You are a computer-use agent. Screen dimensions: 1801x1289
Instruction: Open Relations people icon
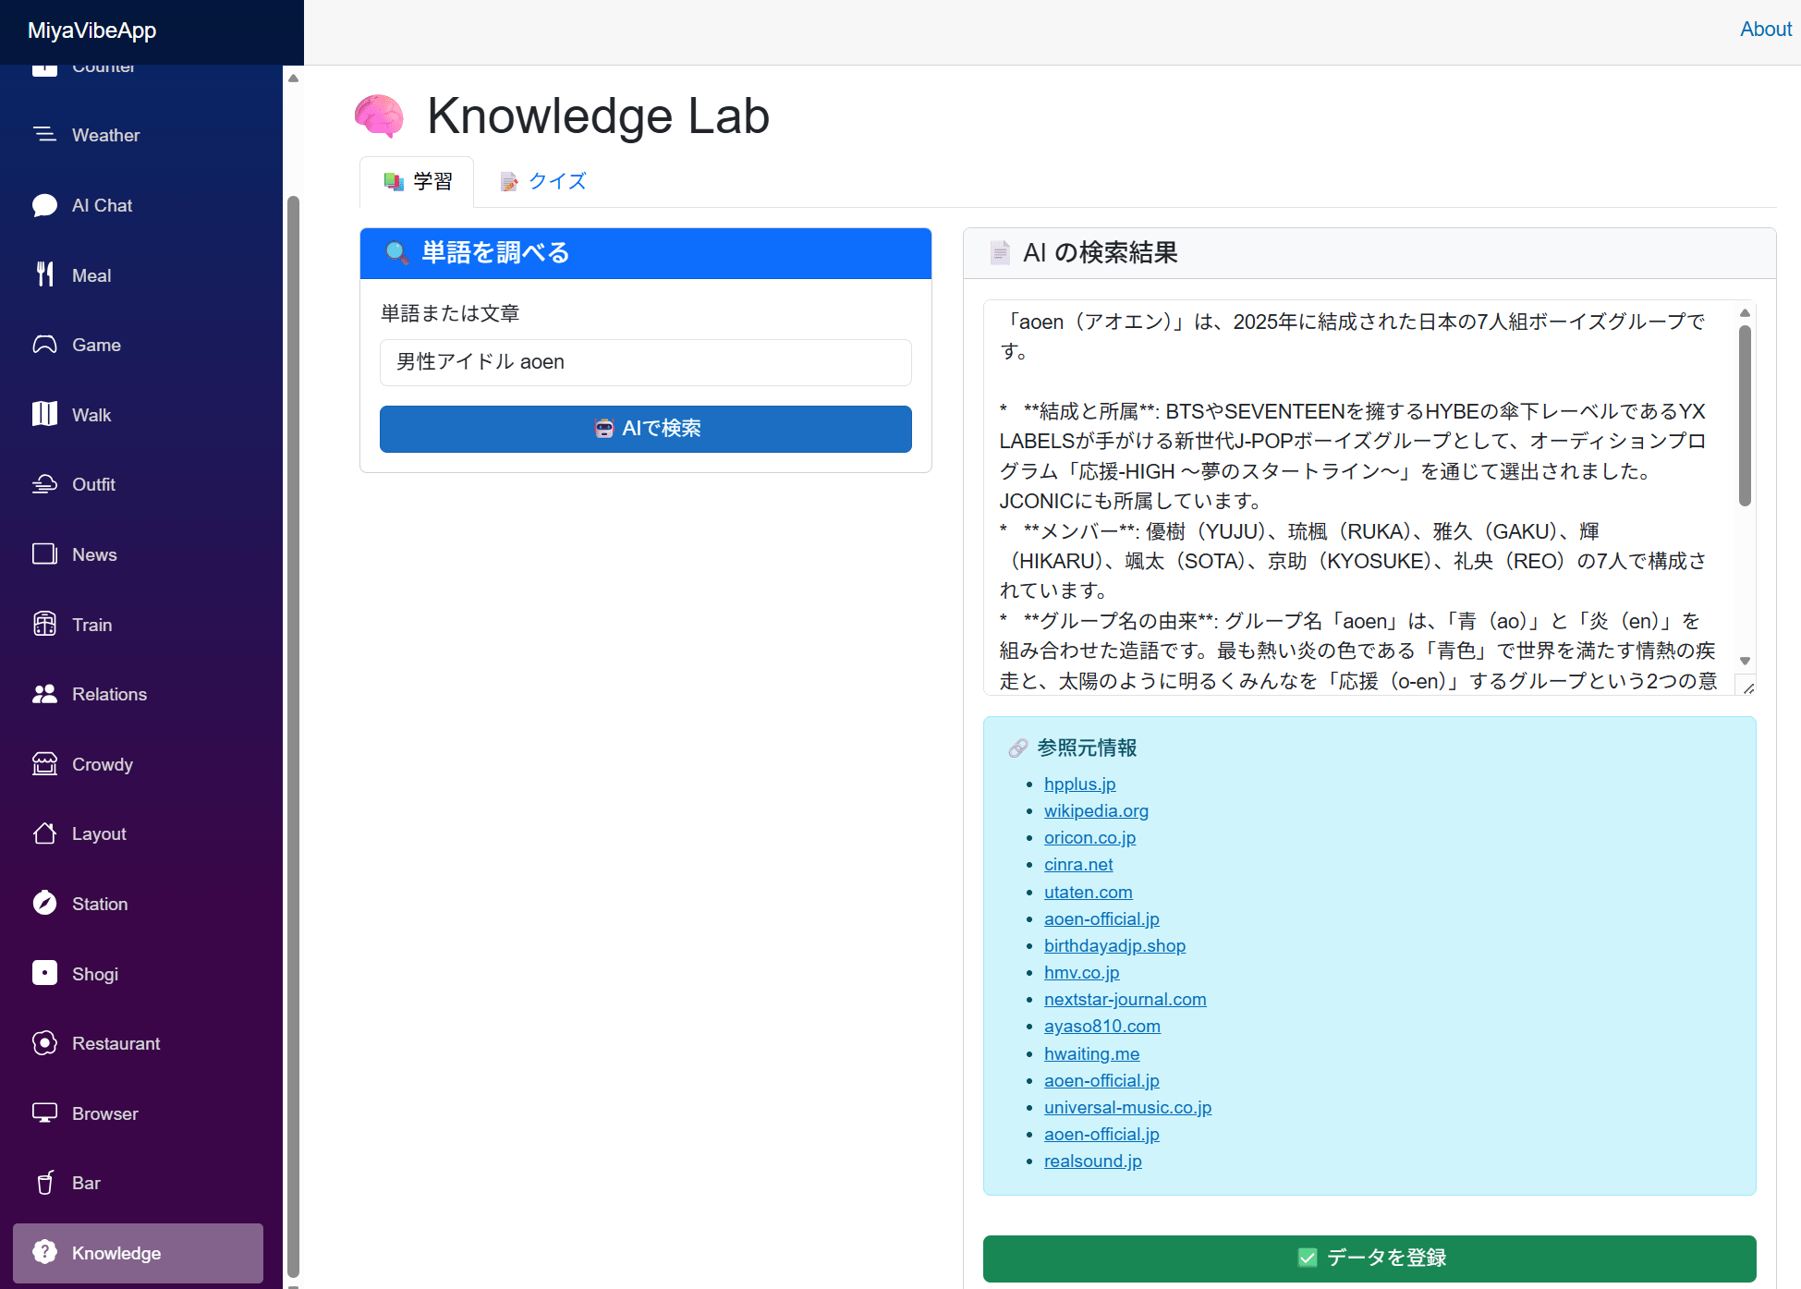click(44, 694)
